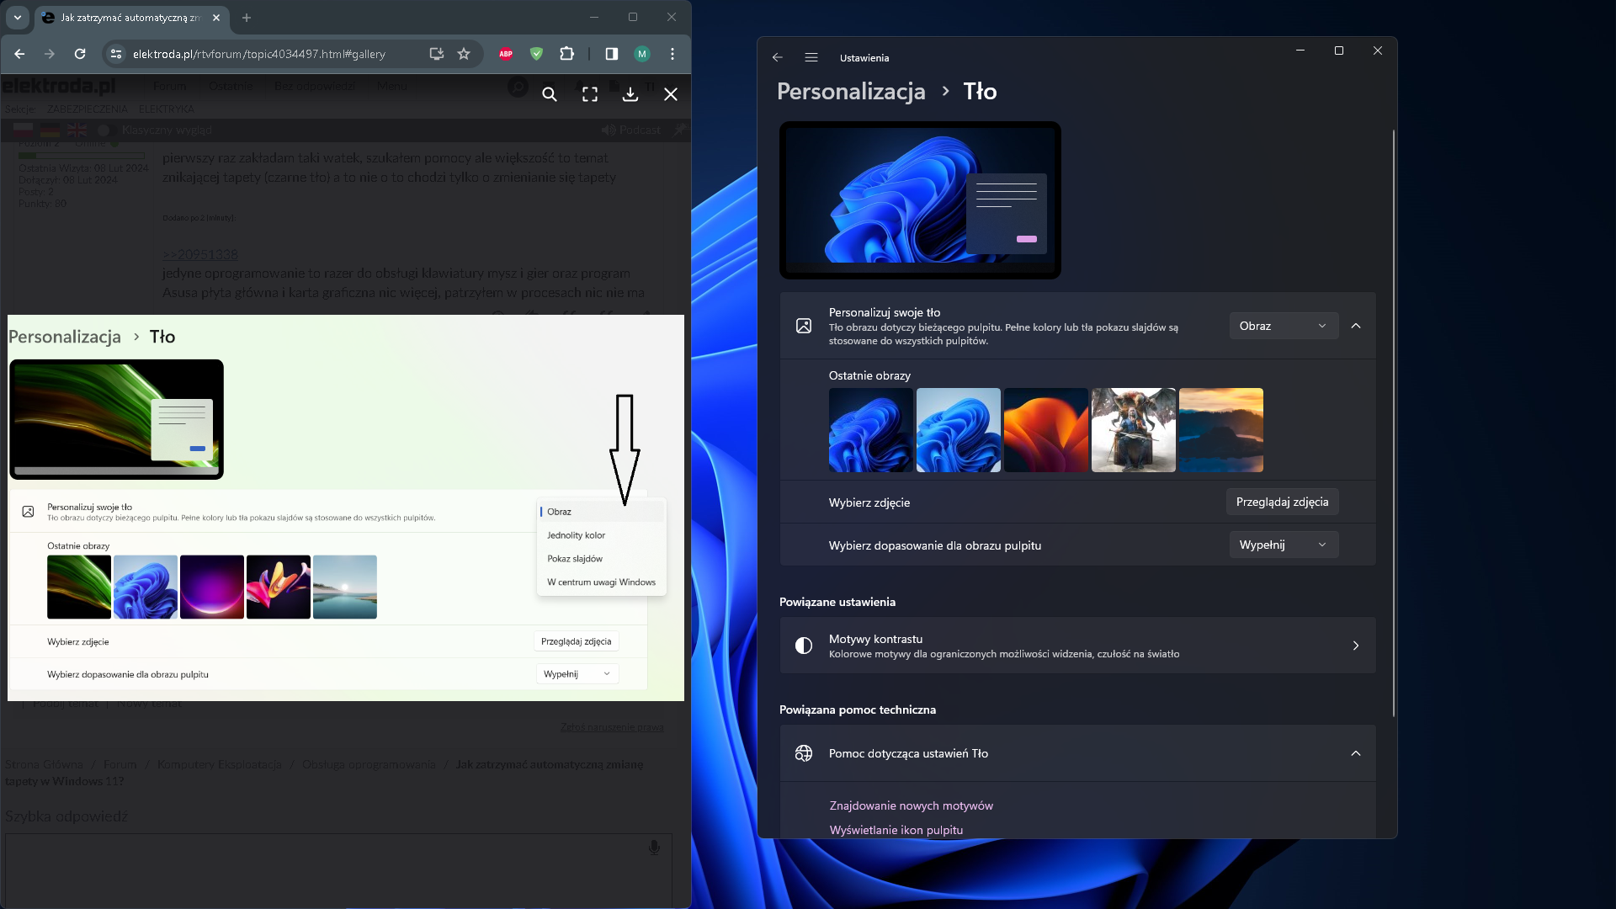
Task: Open the Wyświetlanie ikon pulpitu link
Action: coord(896,830)
